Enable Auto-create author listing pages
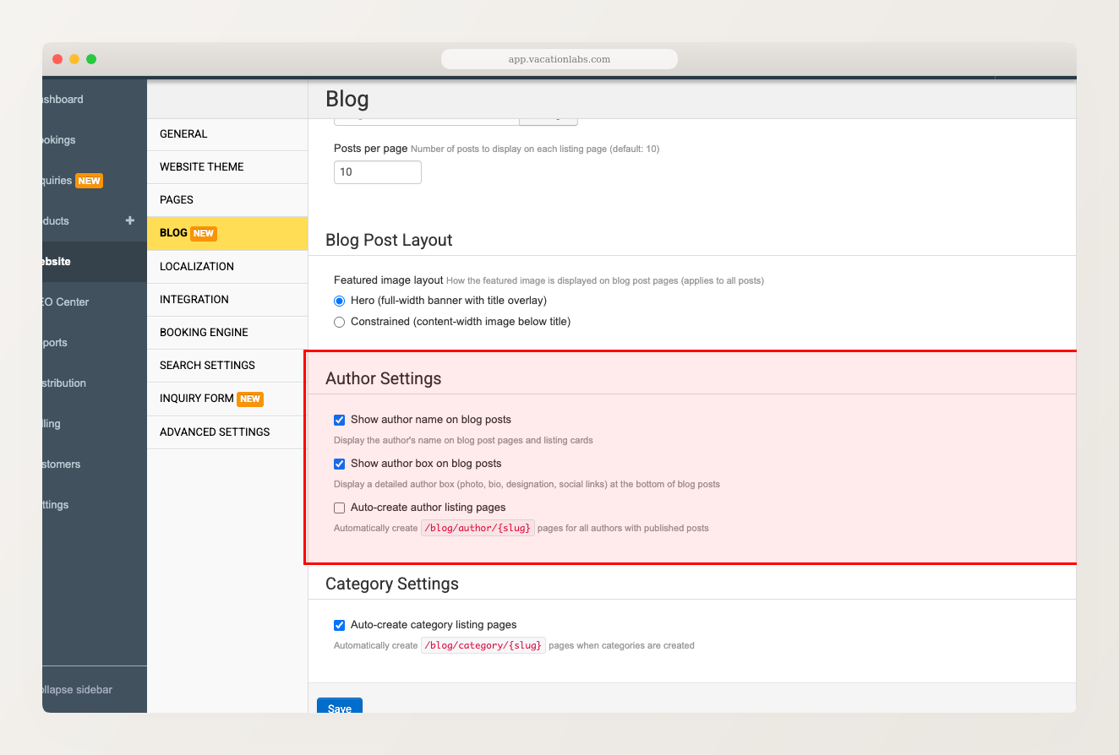 tap(339, 508)
